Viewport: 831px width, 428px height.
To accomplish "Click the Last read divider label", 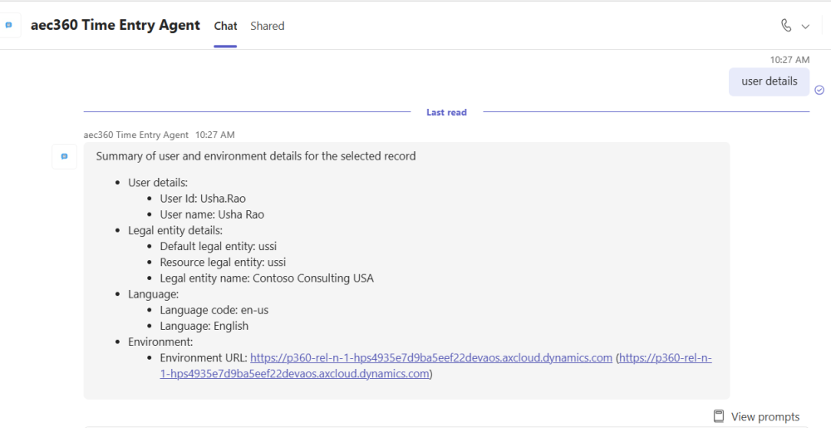I will pyautogui.click(x=446, y=112).
